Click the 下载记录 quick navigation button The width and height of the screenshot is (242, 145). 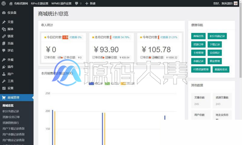[x=215, y=44]
